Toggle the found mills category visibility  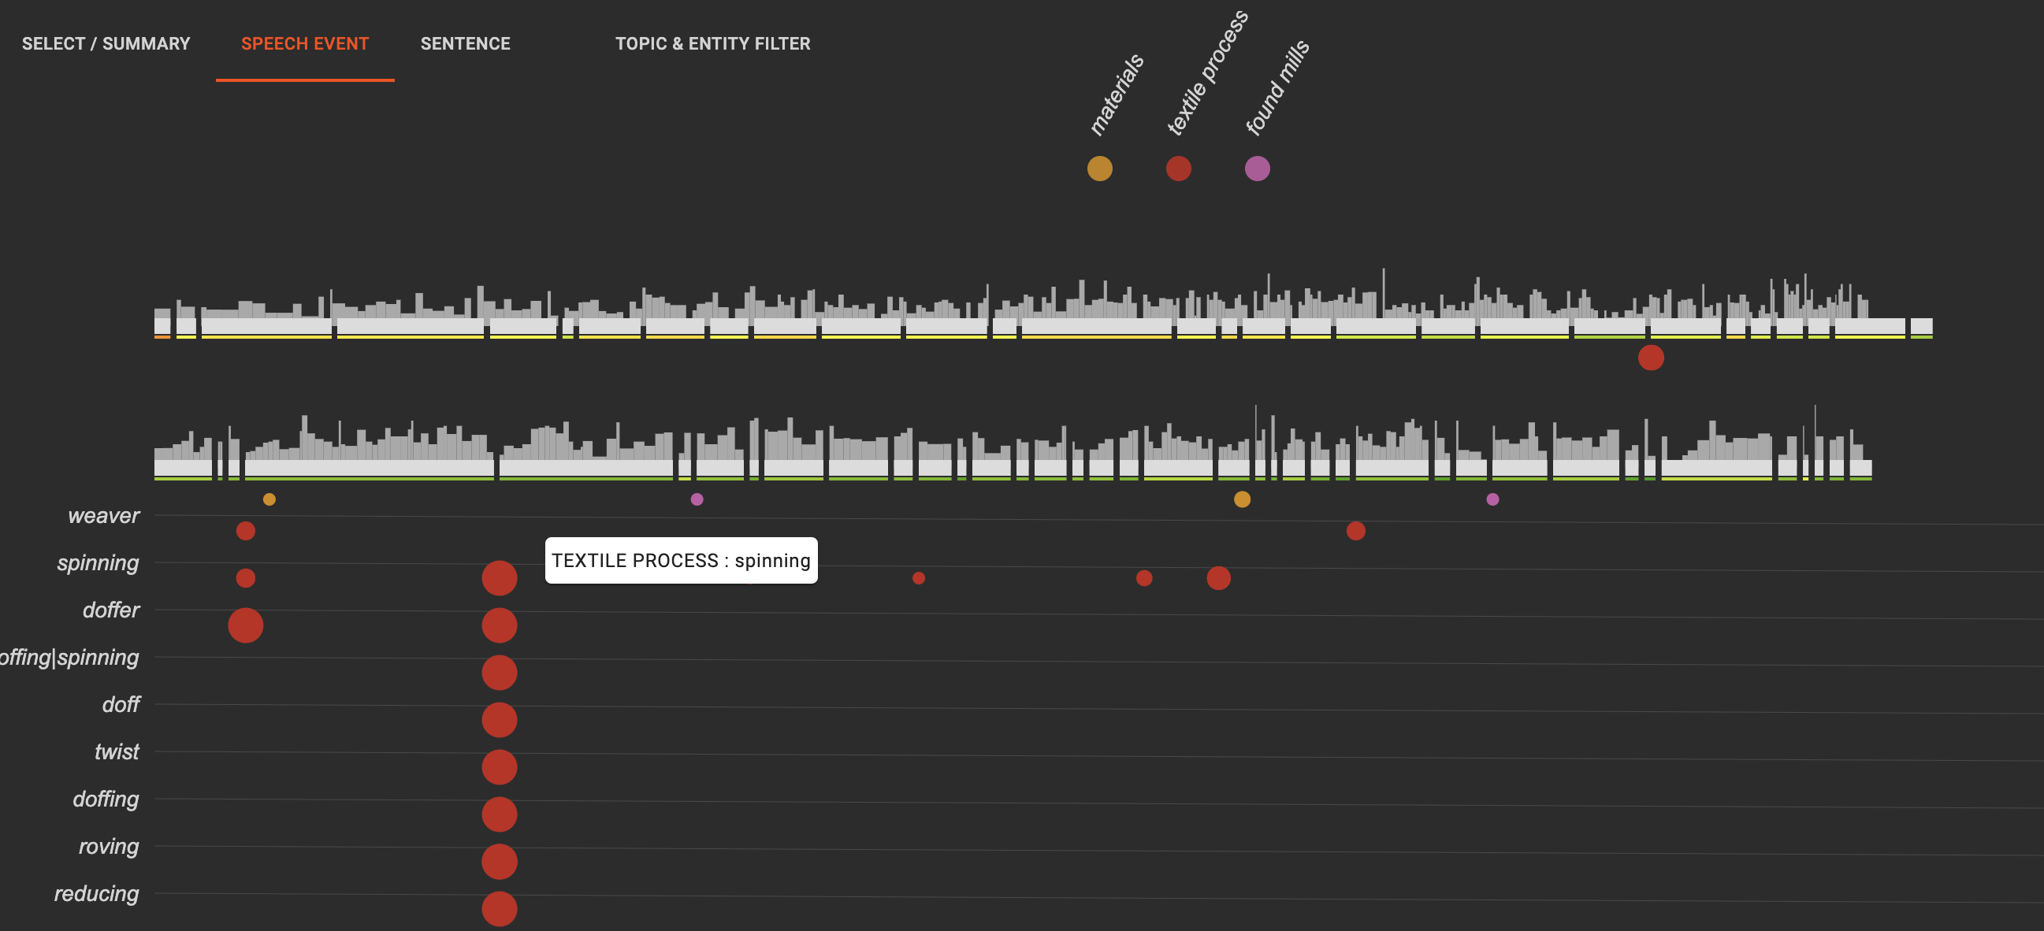point(1258,168)
